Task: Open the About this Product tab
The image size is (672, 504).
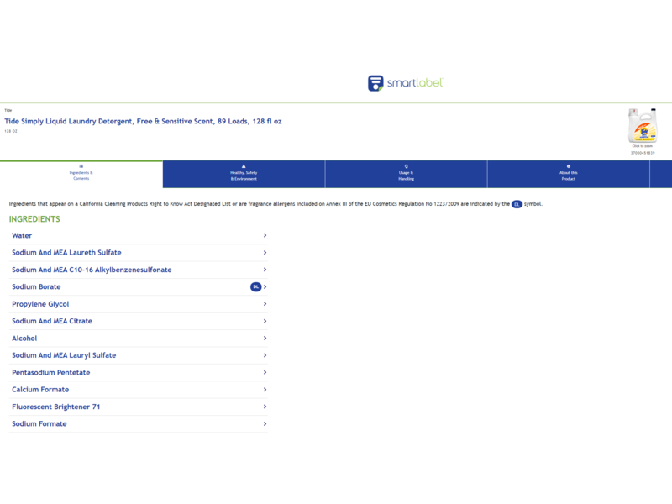Action: (569, 176)
